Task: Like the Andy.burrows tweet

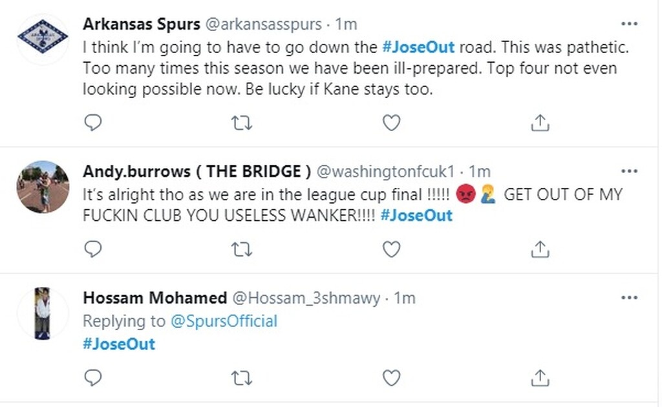Action: click(391, 249)
